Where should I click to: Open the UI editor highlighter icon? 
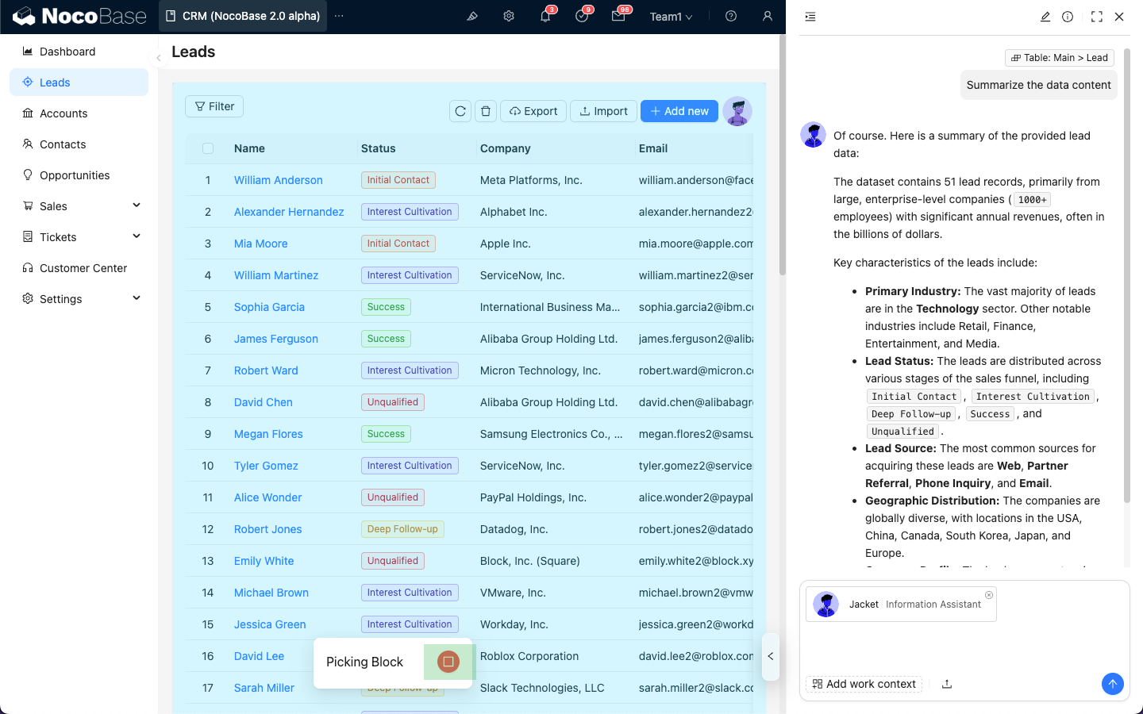click(472, 16)
